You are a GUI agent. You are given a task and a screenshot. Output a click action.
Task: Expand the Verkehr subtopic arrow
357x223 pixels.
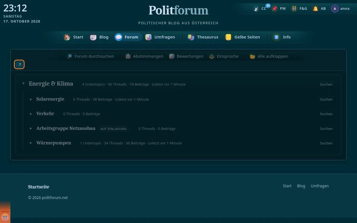pyautogui.click(x=31, y=114)
